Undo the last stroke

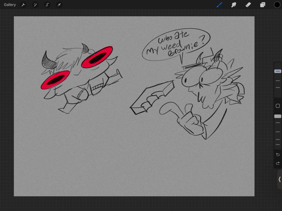point(278,154)
